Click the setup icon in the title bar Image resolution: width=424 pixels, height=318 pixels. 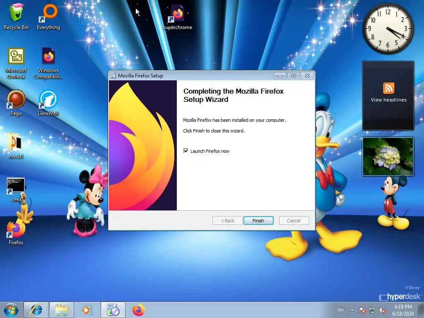pos(113,76)
